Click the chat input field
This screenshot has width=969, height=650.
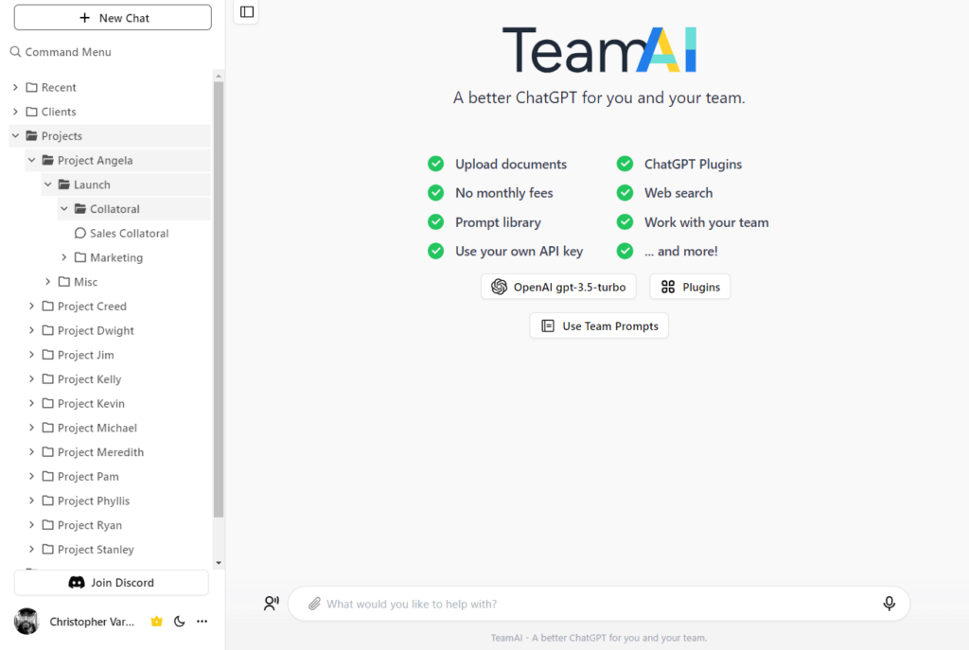599,604
